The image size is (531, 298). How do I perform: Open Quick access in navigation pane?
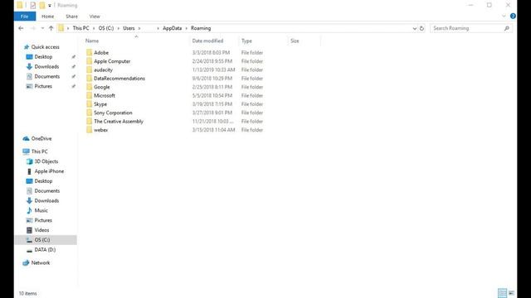[45, 47]
